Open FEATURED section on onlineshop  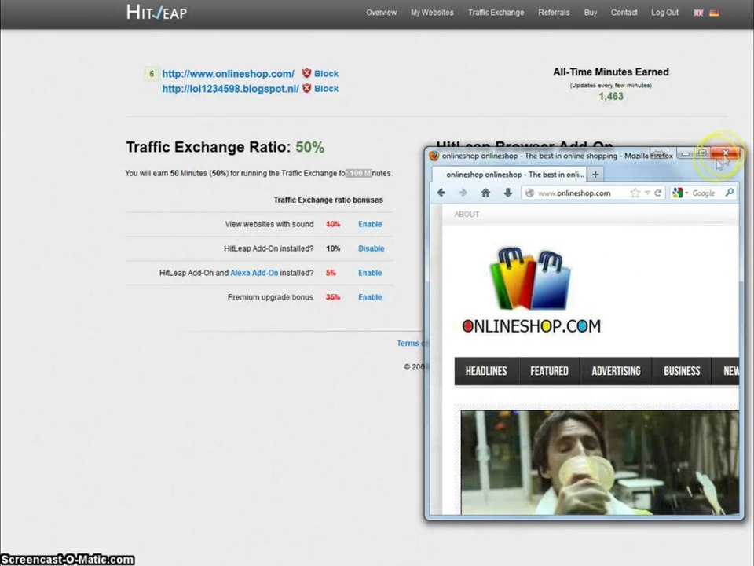coord(549,371)
